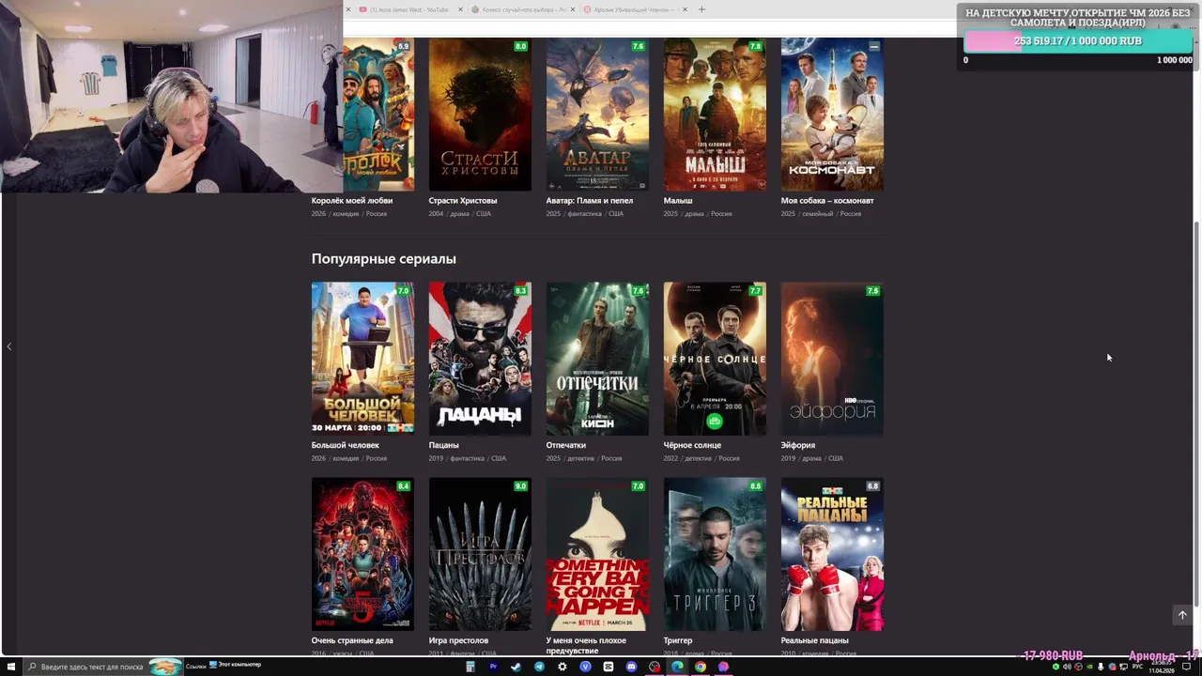Open the Чёрное солнце series poster
1202x676 pixels.
[715, 359]
